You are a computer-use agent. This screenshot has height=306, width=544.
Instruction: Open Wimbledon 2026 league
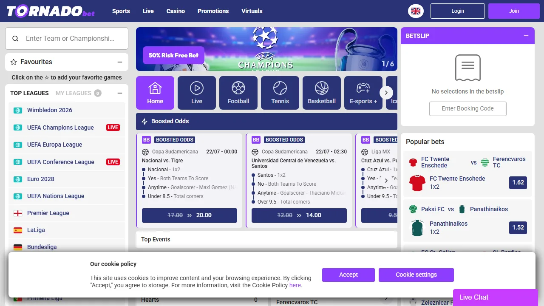point(67,110)
